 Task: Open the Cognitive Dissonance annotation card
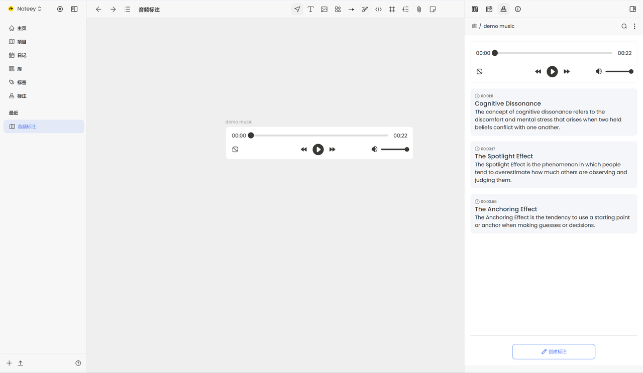(x=554, y=112)
